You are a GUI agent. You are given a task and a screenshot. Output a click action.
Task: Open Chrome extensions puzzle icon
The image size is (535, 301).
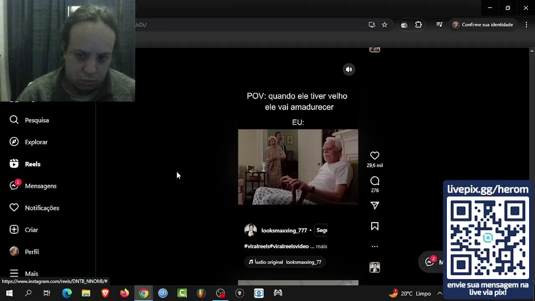pos(418,25)
